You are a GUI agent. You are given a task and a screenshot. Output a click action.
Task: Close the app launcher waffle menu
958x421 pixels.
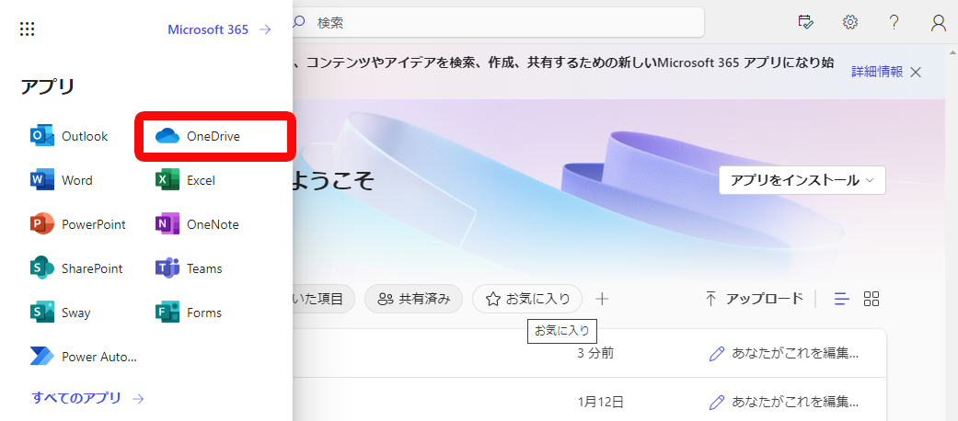27,29
